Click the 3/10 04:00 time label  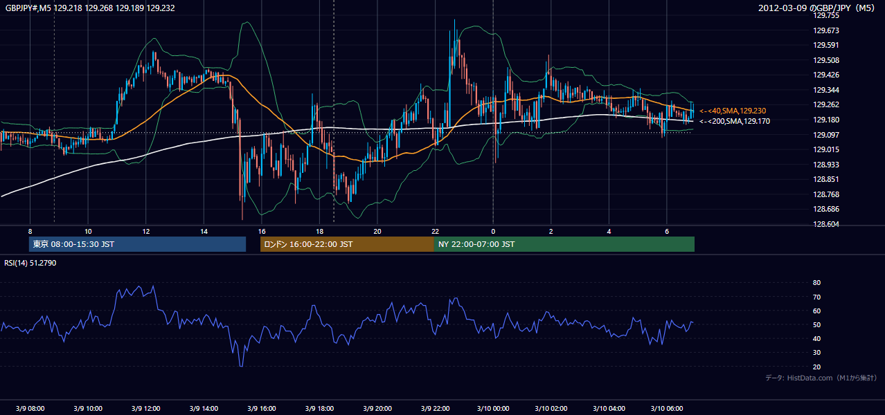pyautogui.click(x=609, y=409)
